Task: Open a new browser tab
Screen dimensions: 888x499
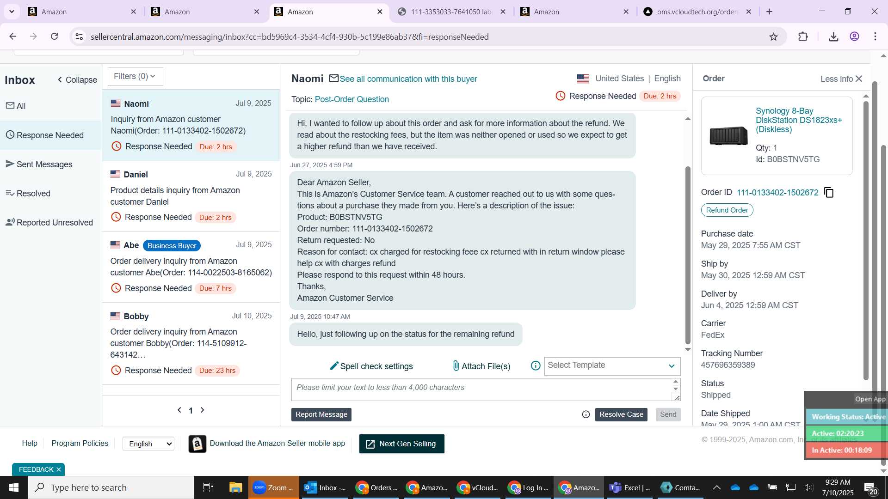Action: point(770,12)
